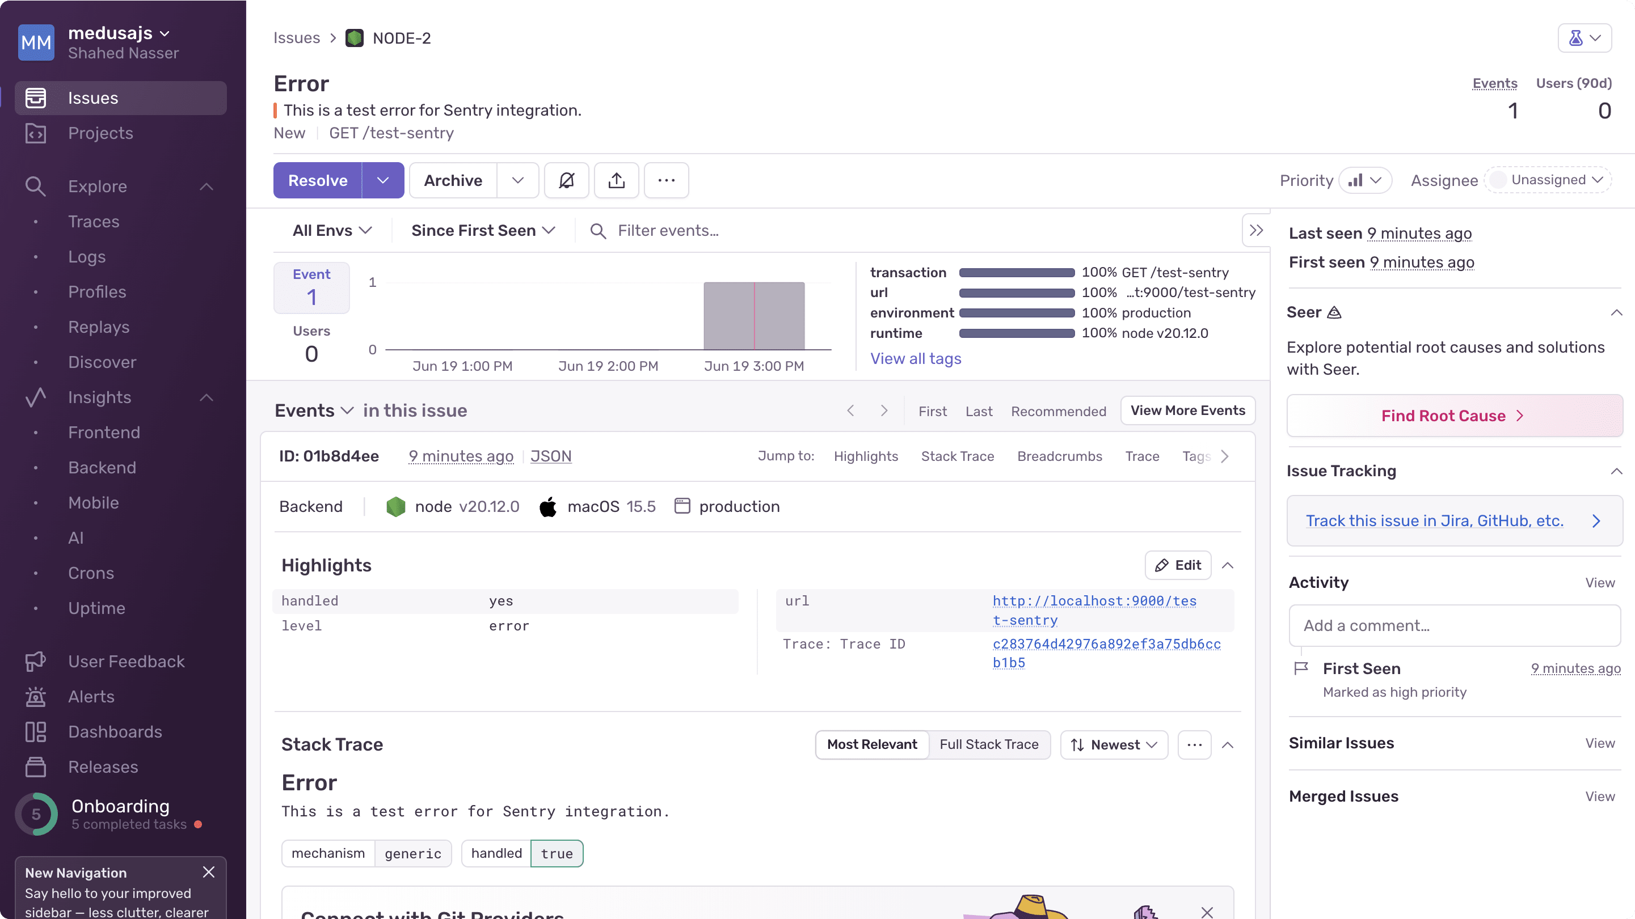
Task: Click the mute notifications bell icon
Action: pos(566,180)
